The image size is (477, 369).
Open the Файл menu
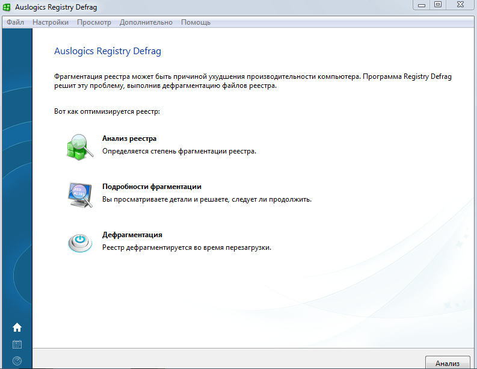(15, 22)
